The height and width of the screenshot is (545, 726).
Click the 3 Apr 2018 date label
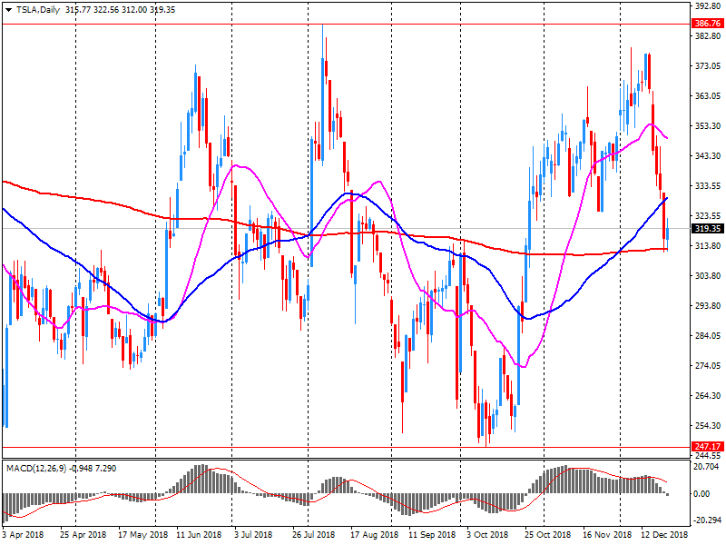click(23, 534)
